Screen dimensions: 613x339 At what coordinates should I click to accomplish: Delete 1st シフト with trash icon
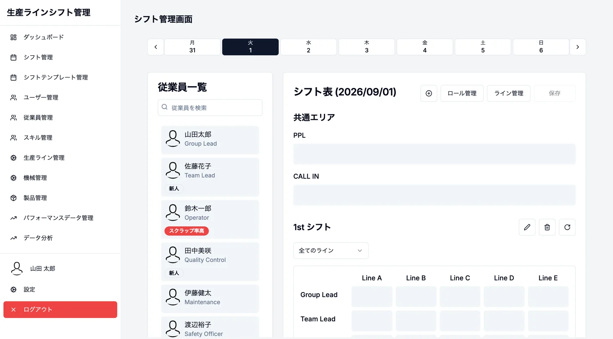(547, 227)
